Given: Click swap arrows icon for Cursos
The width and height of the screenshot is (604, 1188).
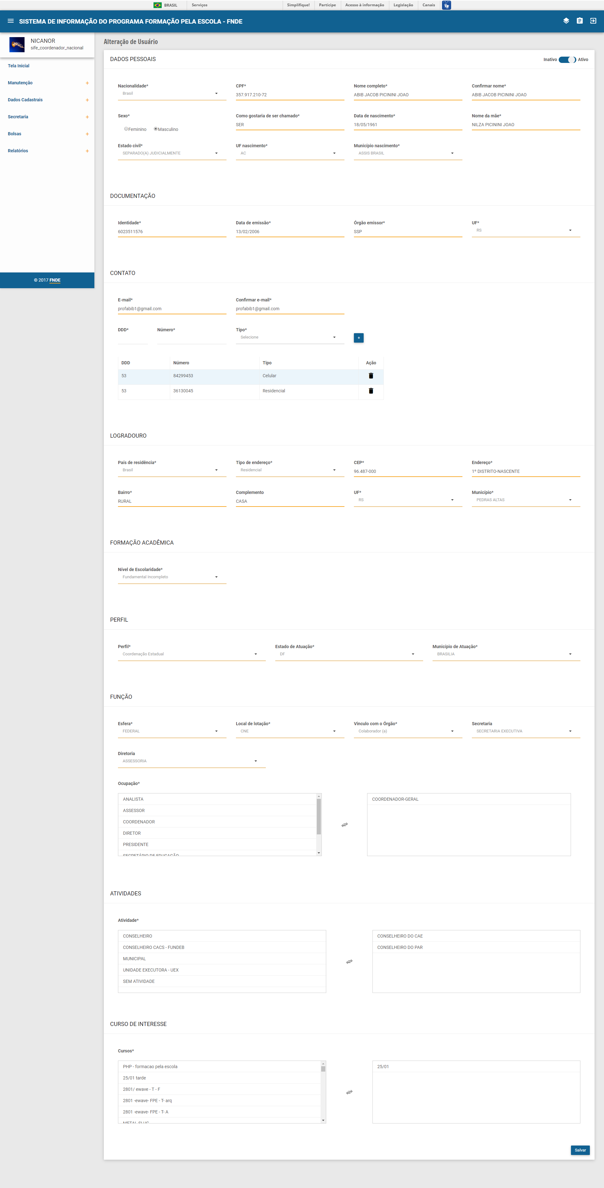Looking at the screenshot, I should (x=349, y=1092).
